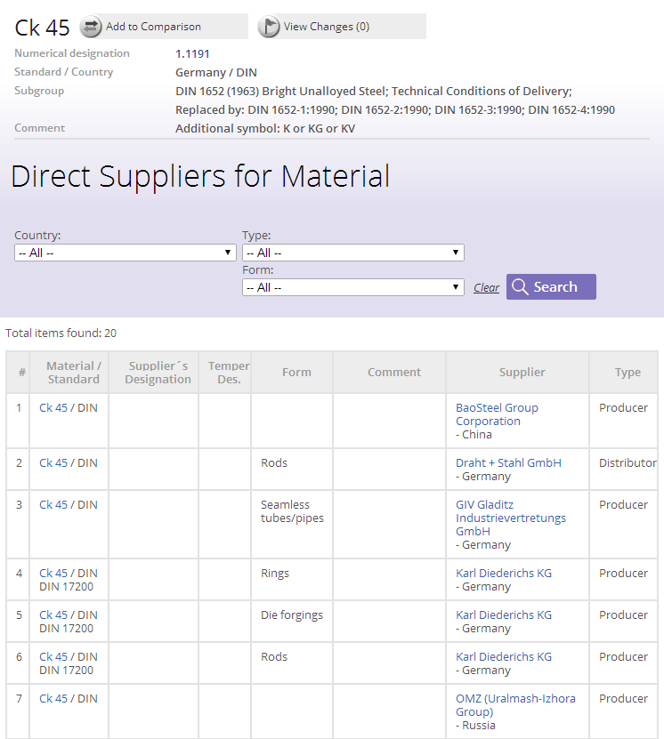The image size is (664, 739).
Task: Open GIV Gladitz Industrievertretungs GmbH link
Action: click(511, 518)
